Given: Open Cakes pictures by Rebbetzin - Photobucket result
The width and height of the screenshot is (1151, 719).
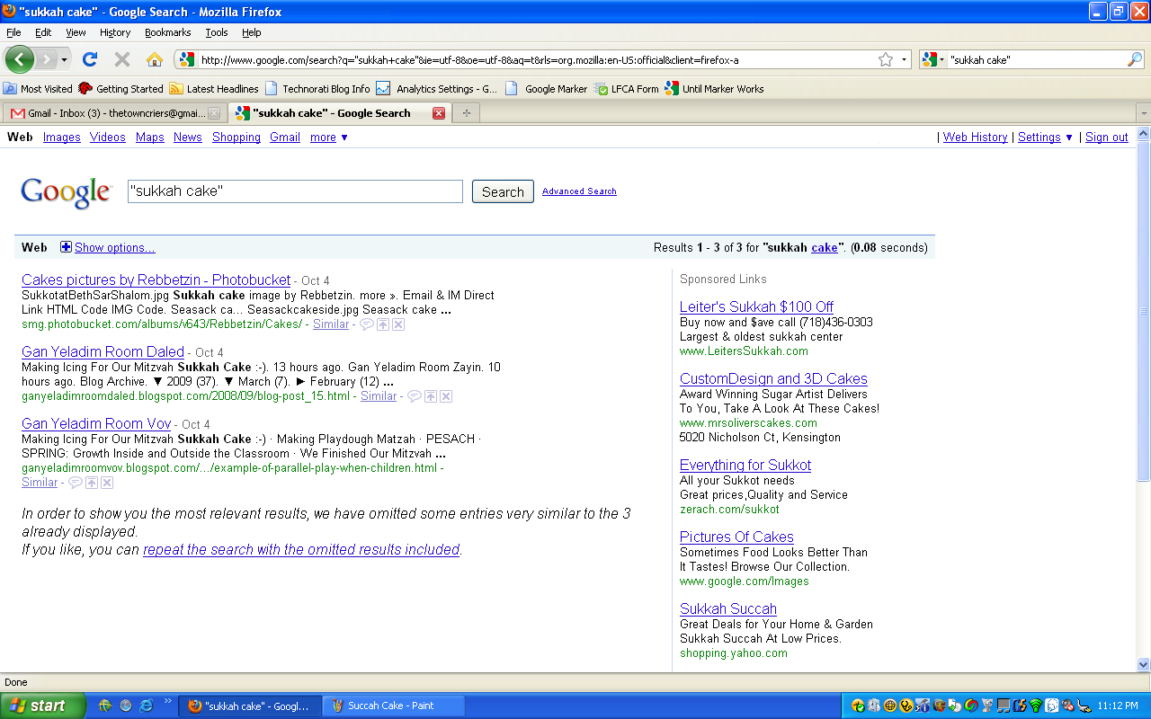Looking at the screenshot, I should [156, 280].
